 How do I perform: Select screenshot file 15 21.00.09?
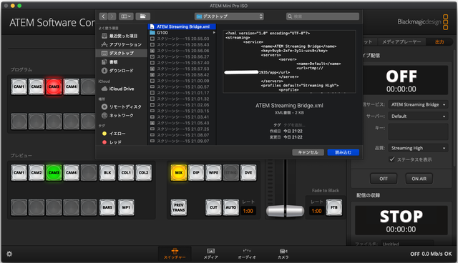[x=182, y=81]
